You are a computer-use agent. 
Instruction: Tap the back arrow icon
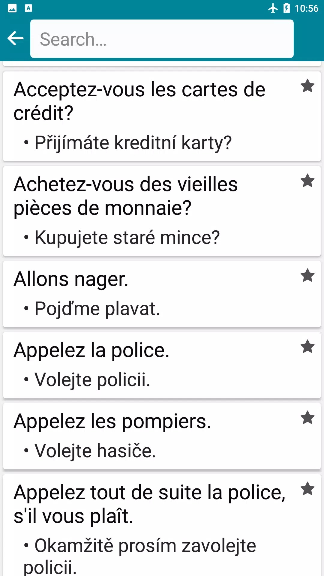click(15, 39)
